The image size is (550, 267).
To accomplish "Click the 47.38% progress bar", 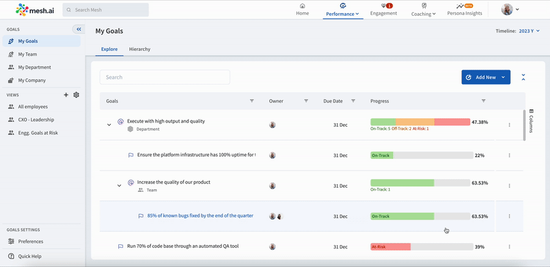I will click(x=420, y=122).
